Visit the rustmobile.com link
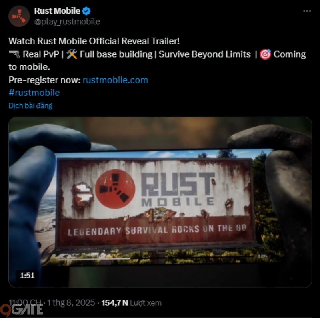The image size is (320, 318). coord(115,80)
